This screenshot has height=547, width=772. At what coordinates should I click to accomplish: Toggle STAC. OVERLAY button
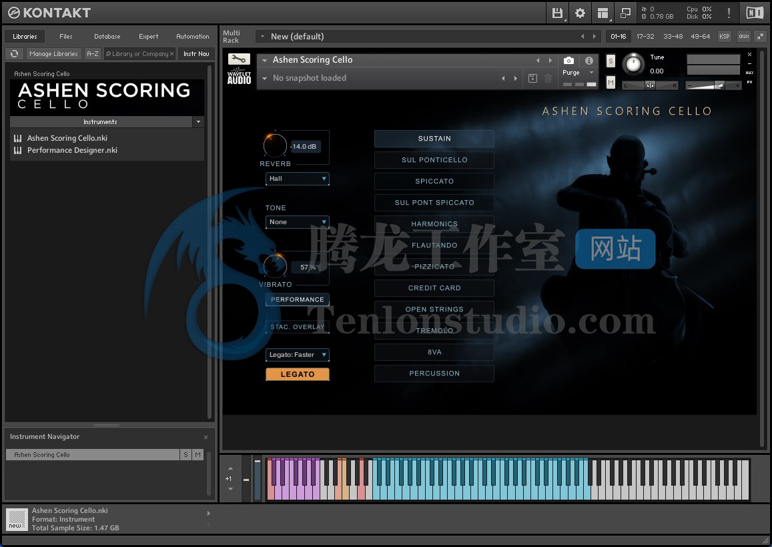point(298,327)
